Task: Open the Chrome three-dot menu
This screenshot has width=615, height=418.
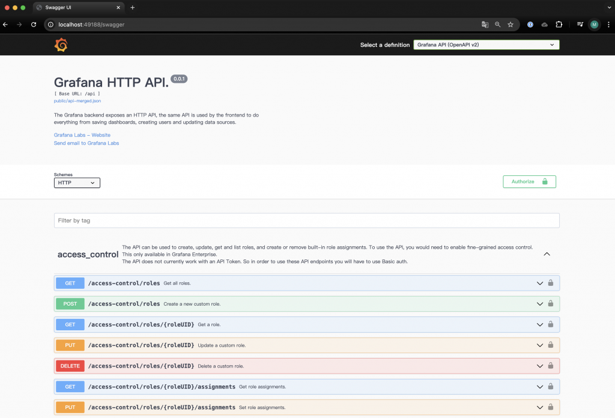Action: [608, 24]
